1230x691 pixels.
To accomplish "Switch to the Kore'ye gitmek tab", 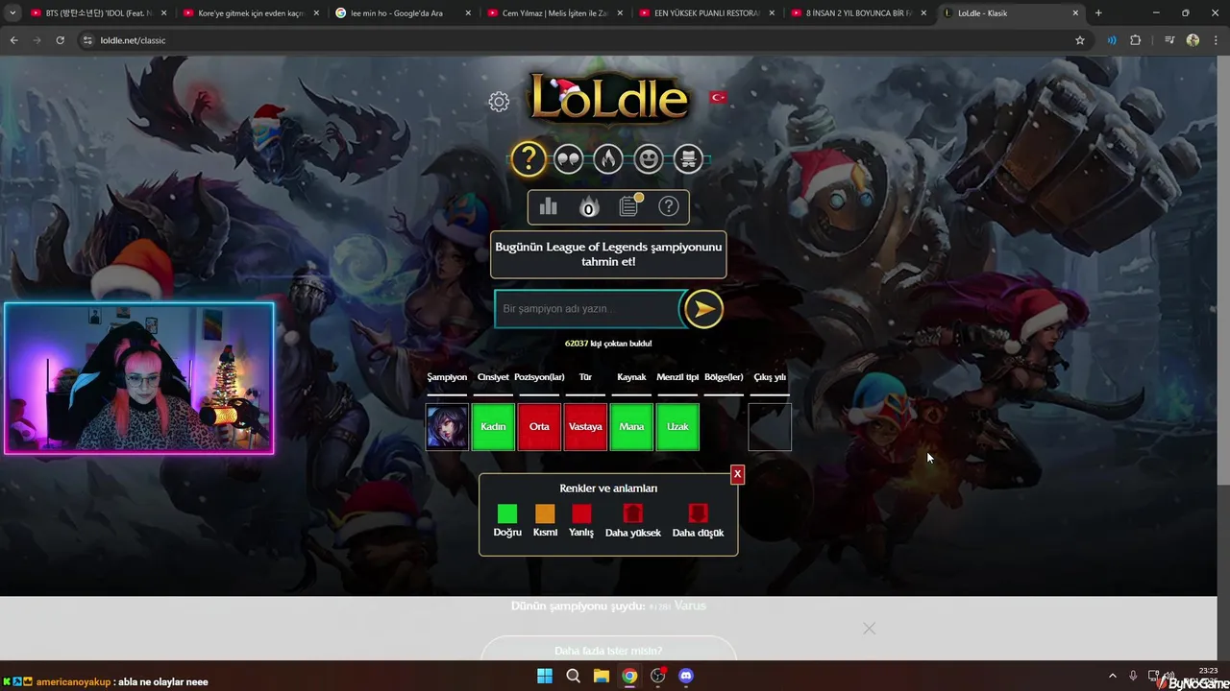I will (x=250, y=13).
